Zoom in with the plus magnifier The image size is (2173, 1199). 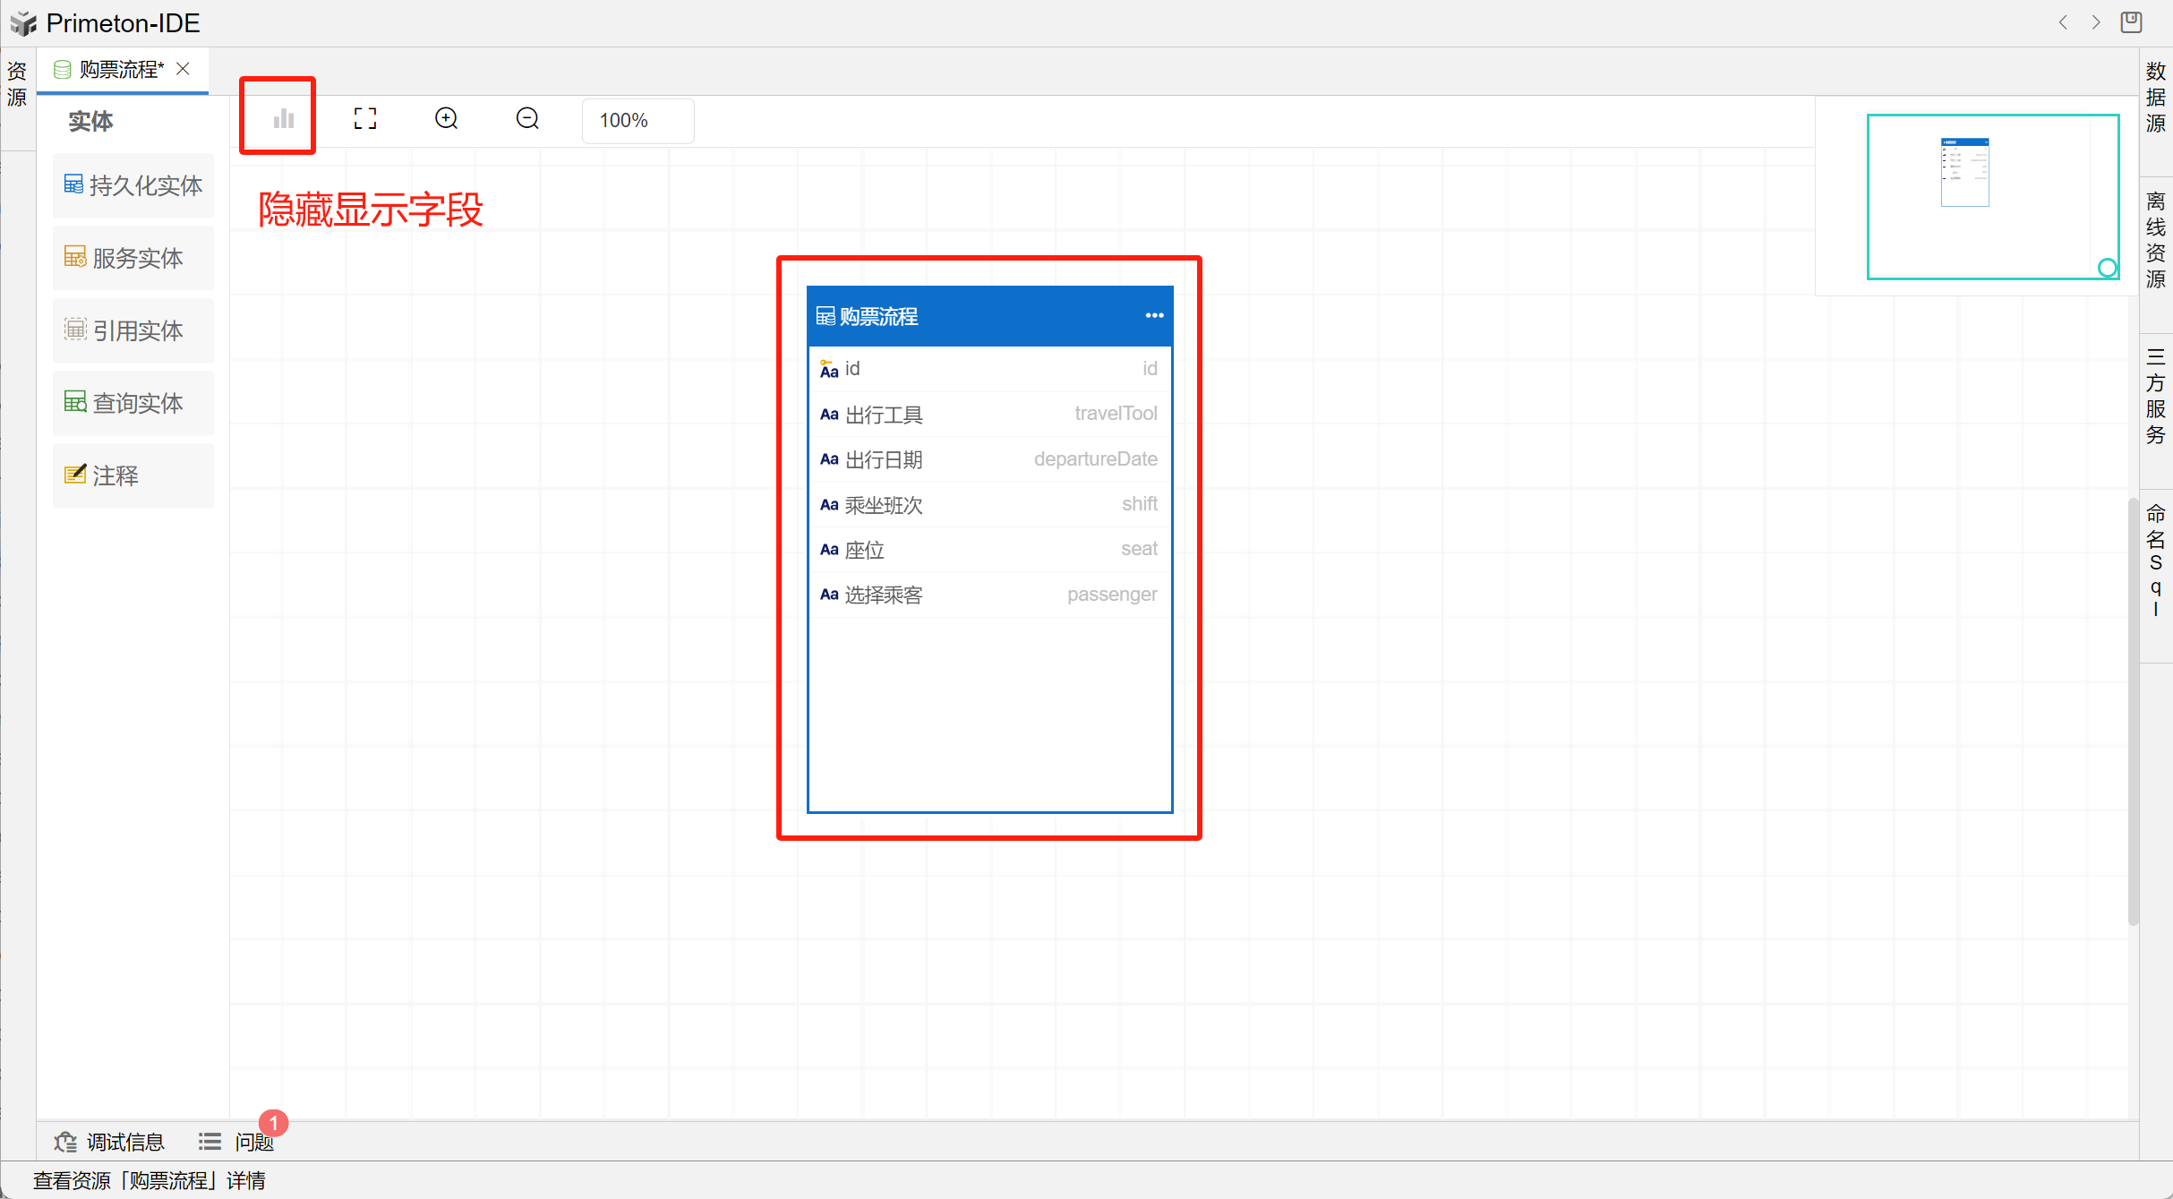point(446,118)
